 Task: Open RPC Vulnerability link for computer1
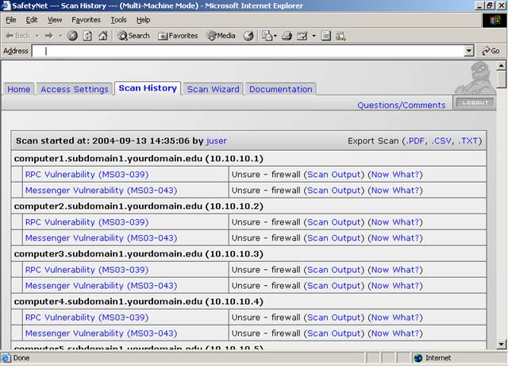(87, 175)
